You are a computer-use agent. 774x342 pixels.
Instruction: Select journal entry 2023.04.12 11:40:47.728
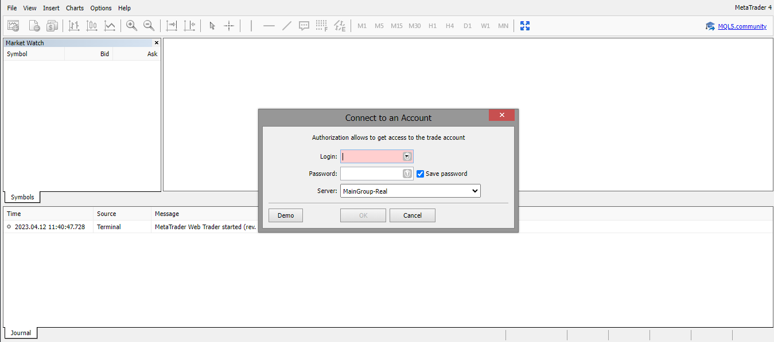[x=50, y=227]
